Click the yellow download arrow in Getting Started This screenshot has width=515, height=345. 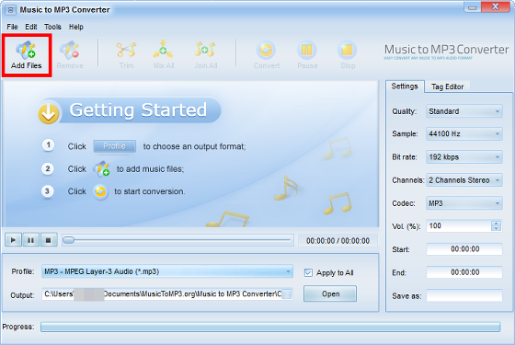pos(49,112)
